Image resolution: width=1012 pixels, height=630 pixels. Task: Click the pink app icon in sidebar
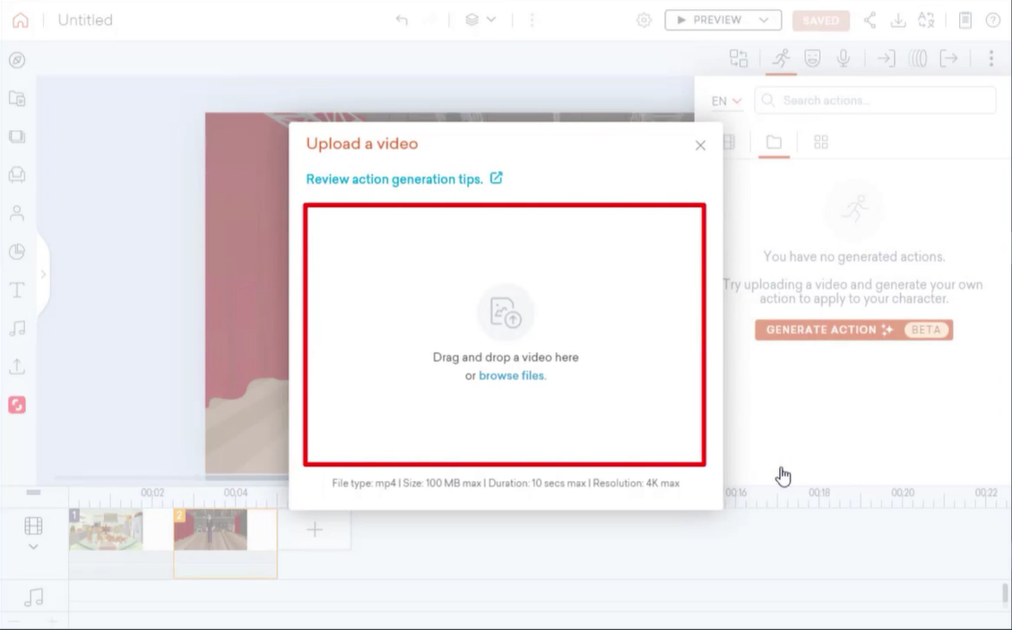(17, 405)
